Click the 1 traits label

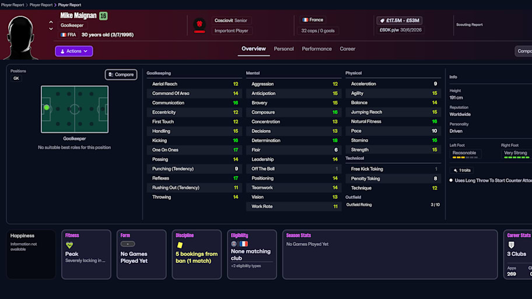pos(464,170)
